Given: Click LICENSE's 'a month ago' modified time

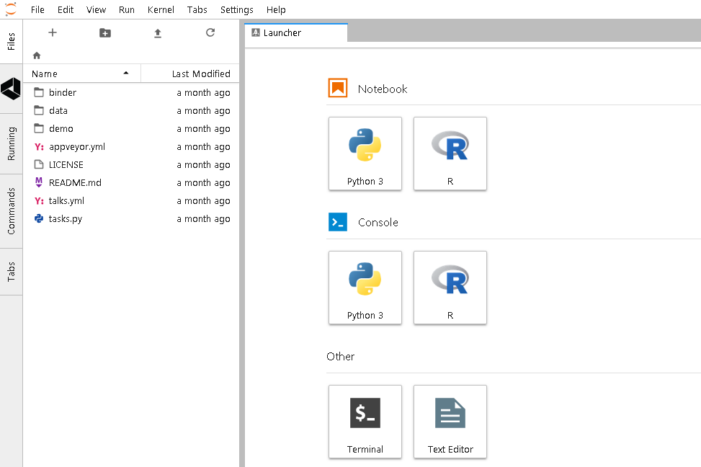Looking at the screenshot, I should 203,164.
